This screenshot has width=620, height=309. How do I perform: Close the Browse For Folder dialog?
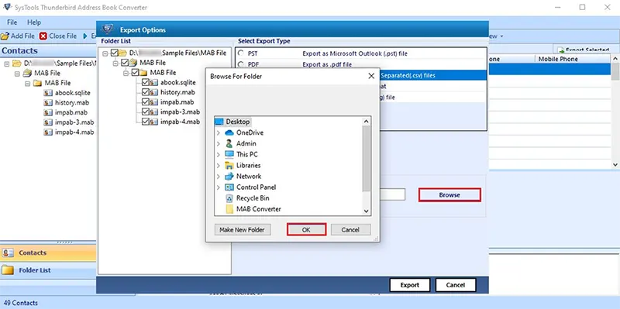pos(371,76)
